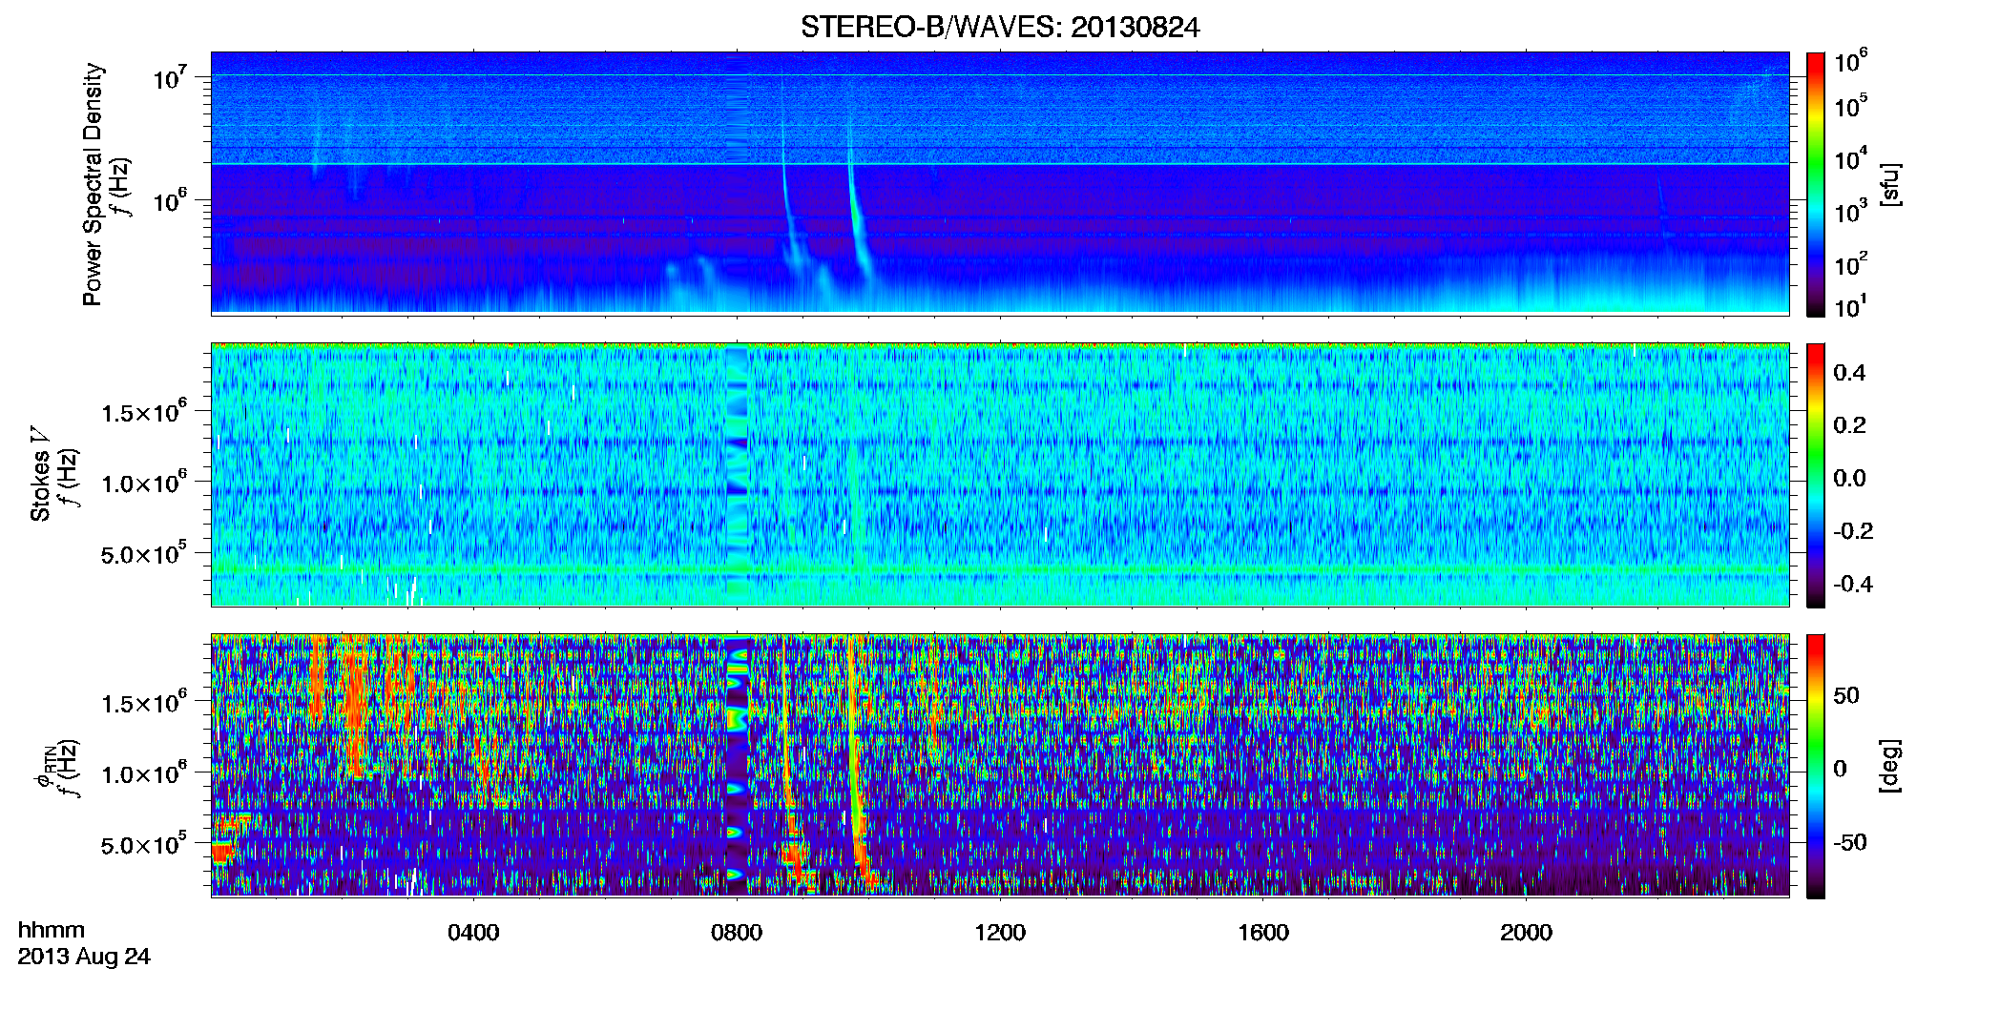The height and width of the screenshot is (1030, 2000).
Task: Click the 1.5×10^6 tick of Stokes V panel
Action: (x=144, y=411)
